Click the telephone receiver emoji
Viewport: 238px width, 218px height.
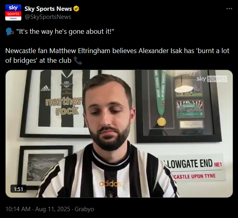tap(78, 60)
